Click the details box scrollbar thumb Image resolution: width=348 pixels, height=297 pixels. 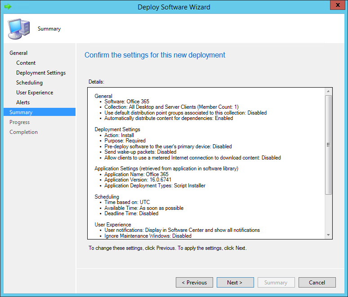tap(328, 145)
